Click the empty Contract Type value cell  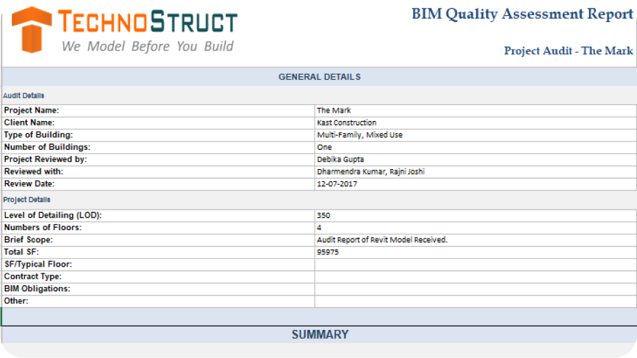(476, 277)
